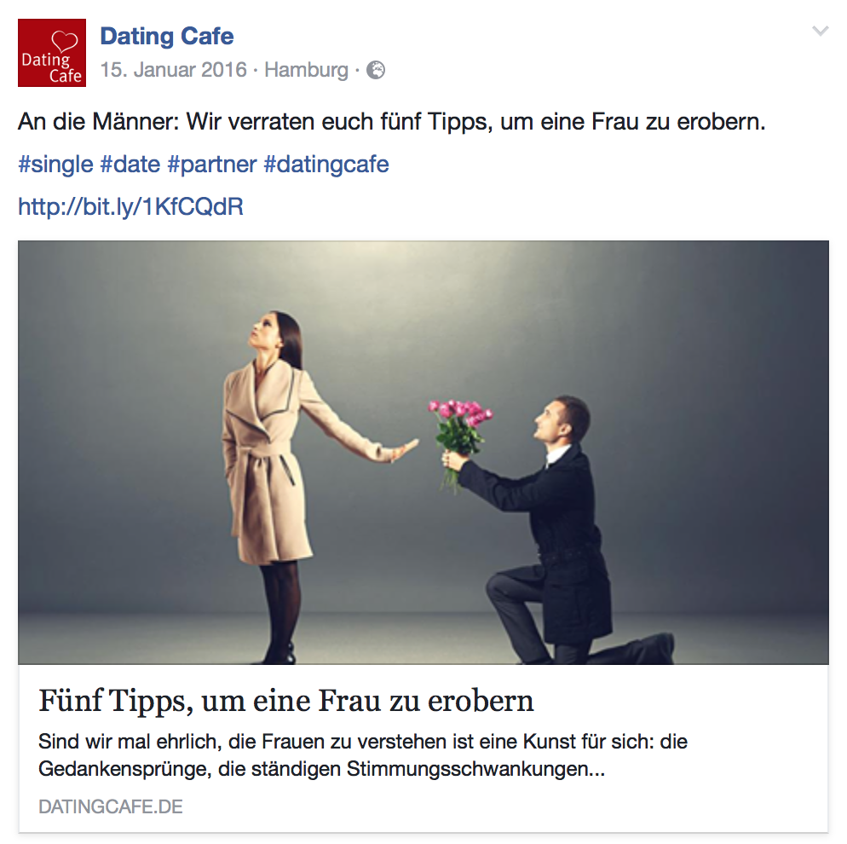Open the #datingcafe hashtag
The height and width of the screenshot is (844, 847).
click(326, 165)
